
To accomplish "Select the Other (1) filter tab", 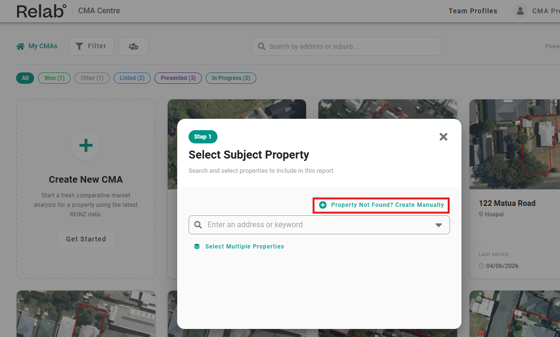I will pyautogui.click(x=92, y=78).
